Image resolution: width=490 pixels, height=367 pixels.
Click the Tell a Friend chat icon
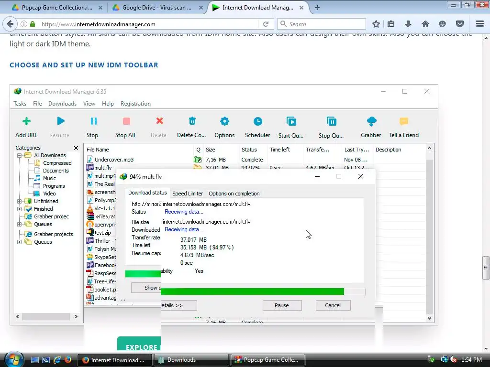pyautogui.click(x=404, y=121)
